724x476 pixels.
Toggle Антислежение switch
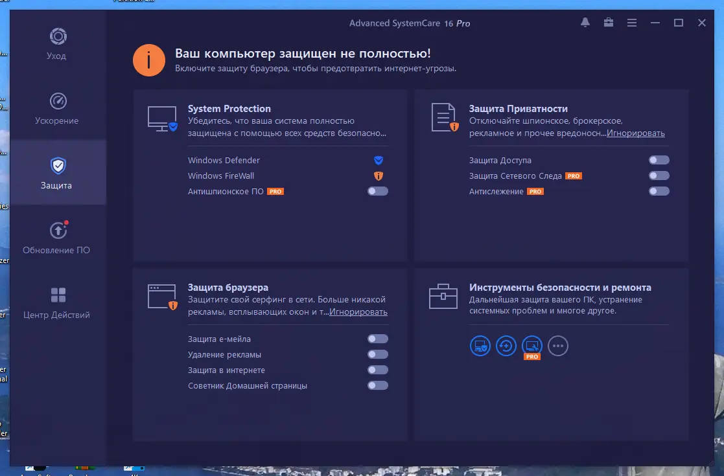tap(659, 191)
